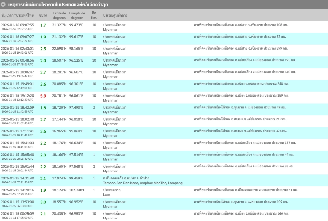This screenshot has width=328, height=221.
Task: Select the 2026-01-16 00:48:56 event row
Action: pos(17,60)
